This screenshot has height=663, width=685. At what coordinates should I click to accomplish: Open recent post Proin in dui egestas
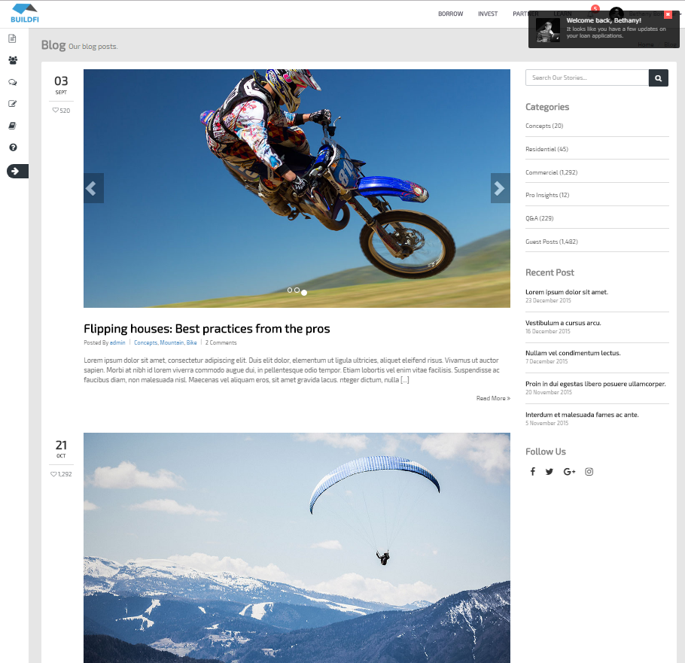point(595,384)
